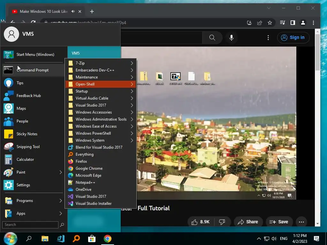
Task: Open OneDrive from programs list
Action: click(x=101, y=189)
